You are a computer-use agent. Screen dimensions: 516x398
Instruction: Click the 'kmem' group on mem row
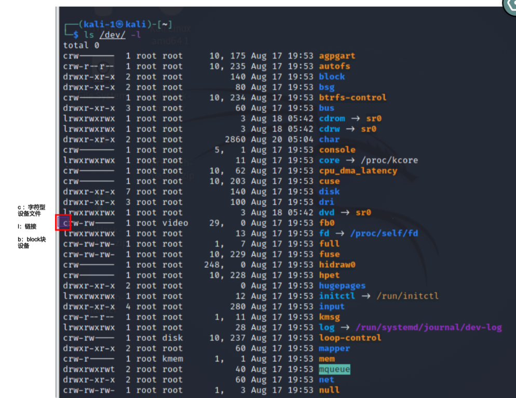click(x=172, y=359)
